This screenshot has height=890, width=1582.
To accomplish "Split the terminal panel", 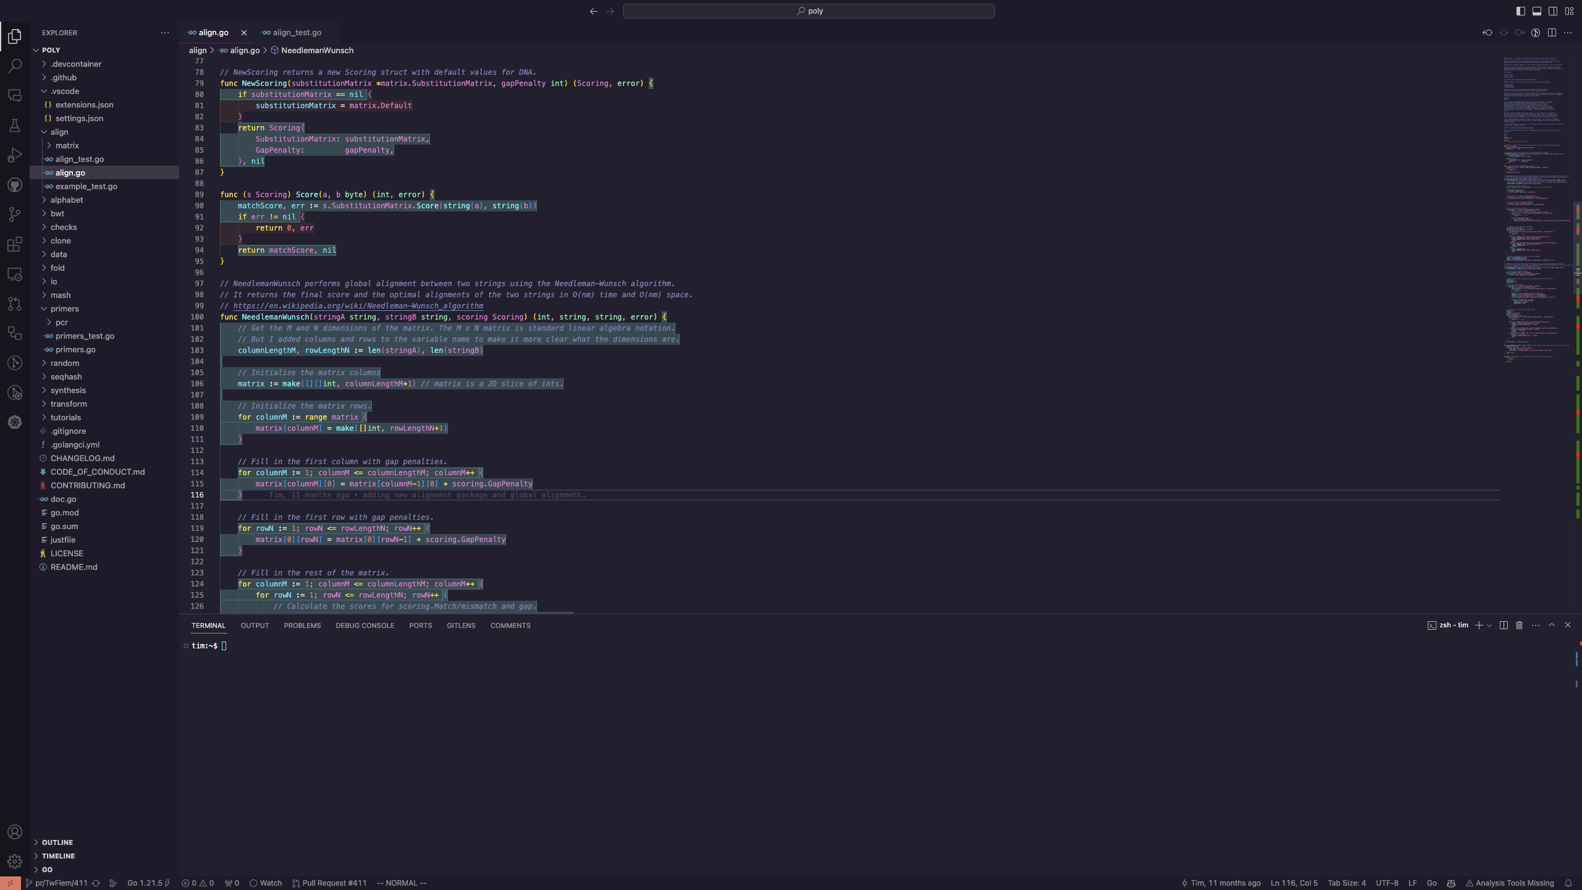I will tap(1504, 625).
